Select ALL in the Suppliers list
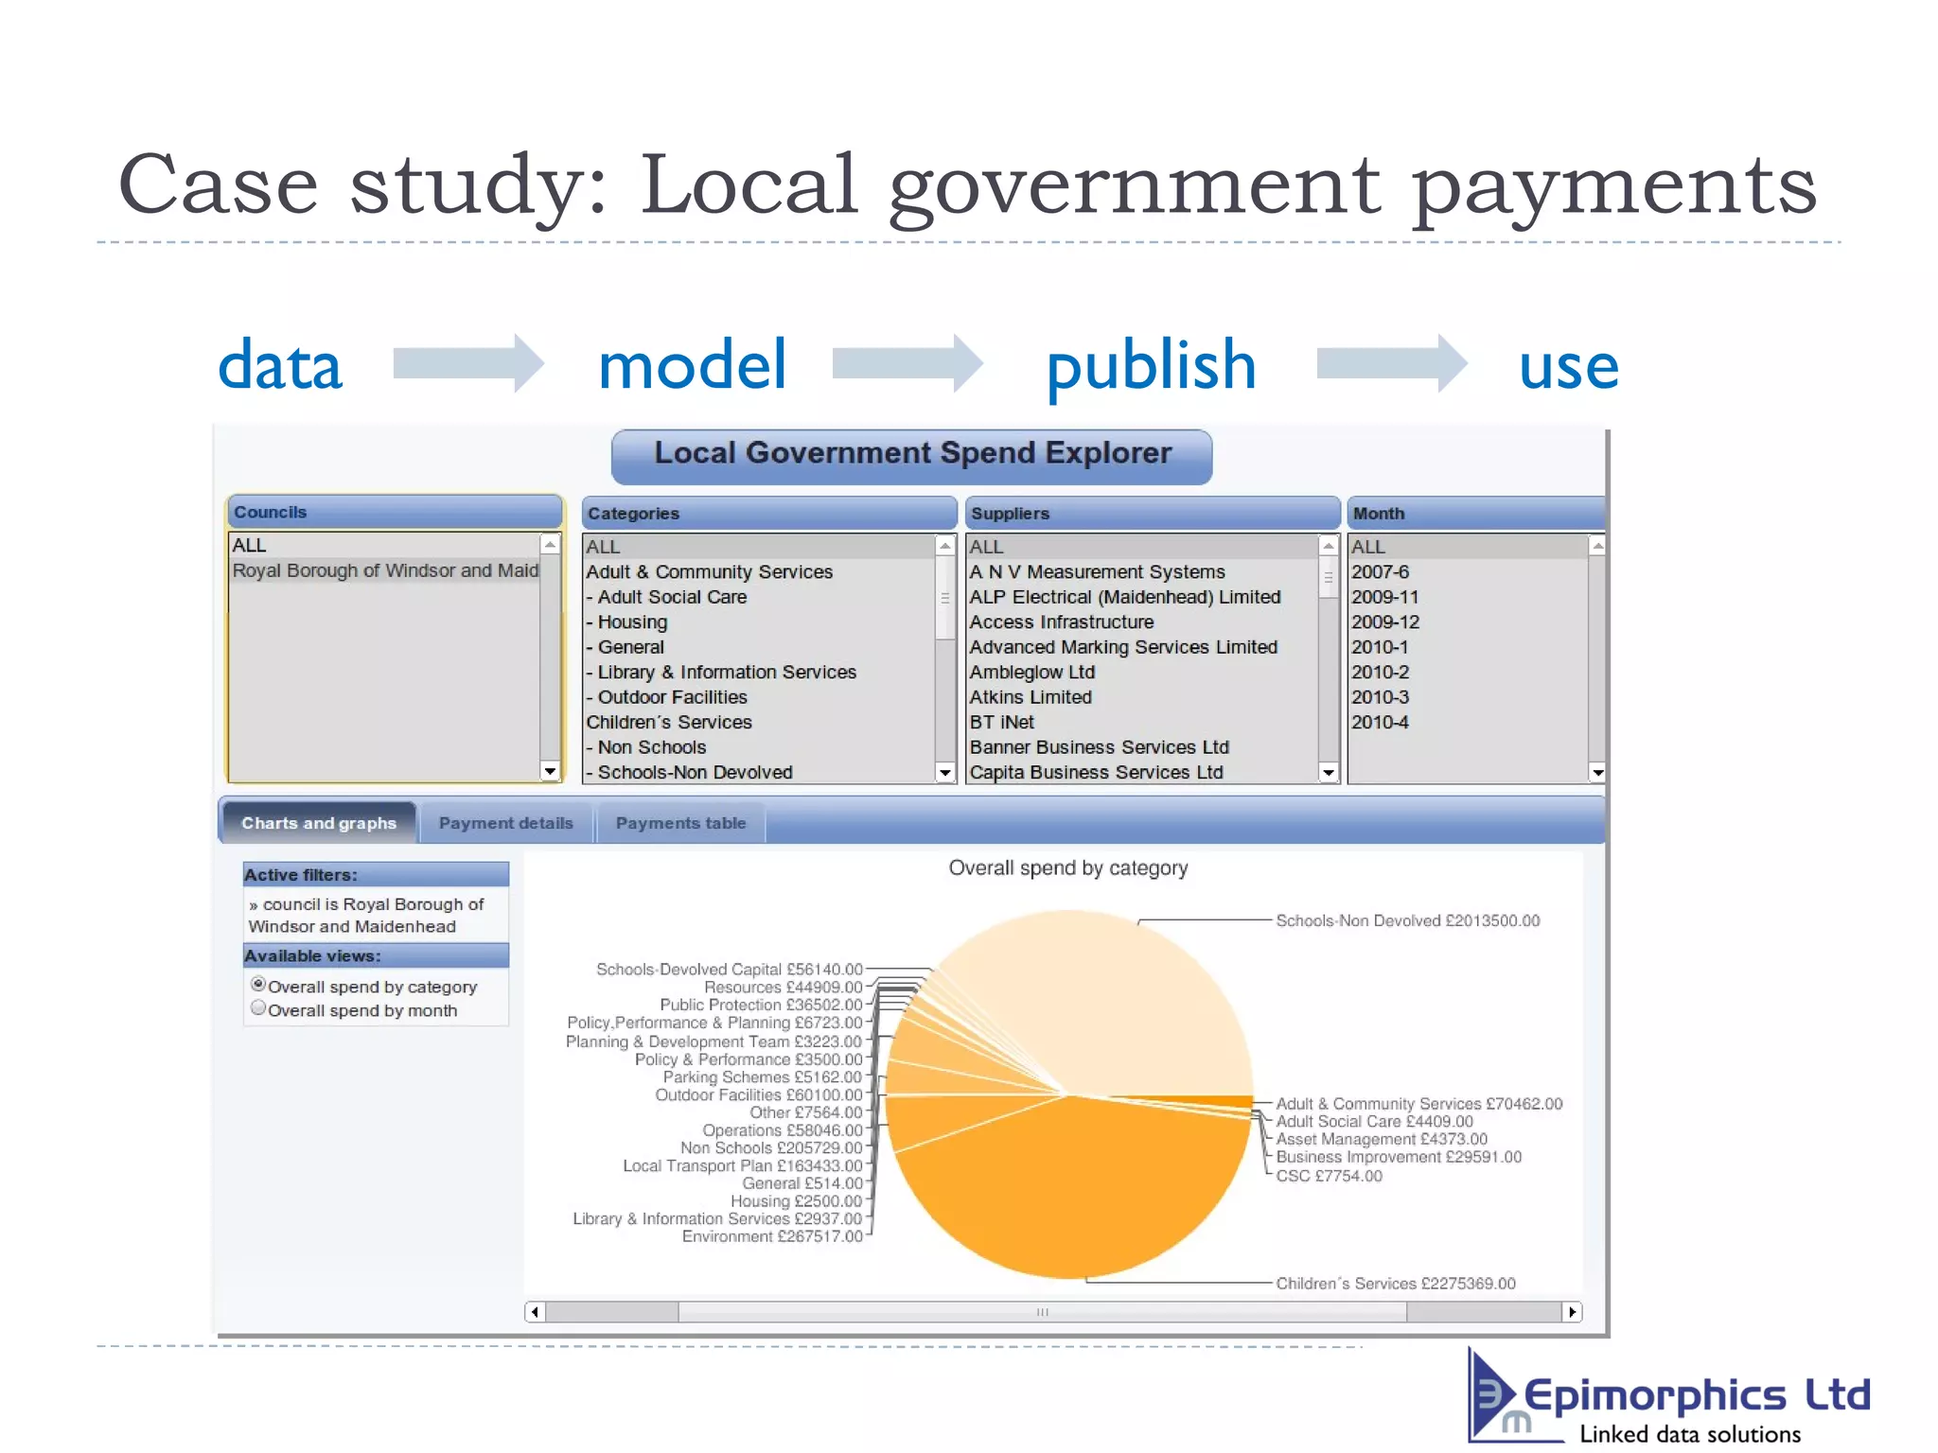This screenshot has width=1938, height=1453. coord(1143,547)
